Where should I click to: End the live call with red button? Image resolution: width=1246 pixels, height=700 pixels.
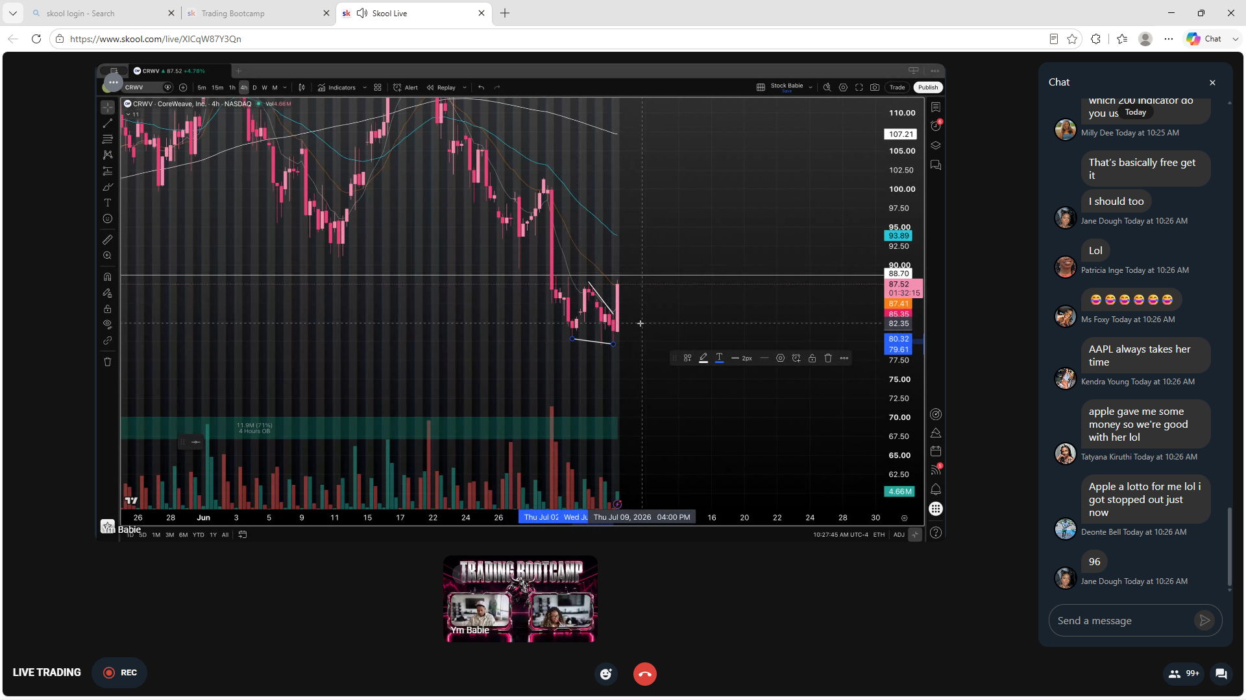(x=645, y=674)
